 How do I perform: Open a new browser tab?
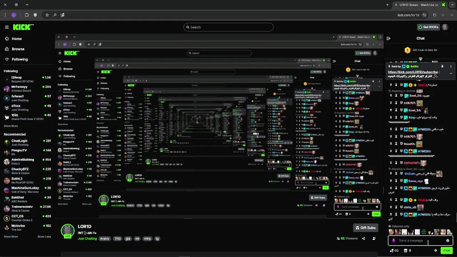[387, 5]
